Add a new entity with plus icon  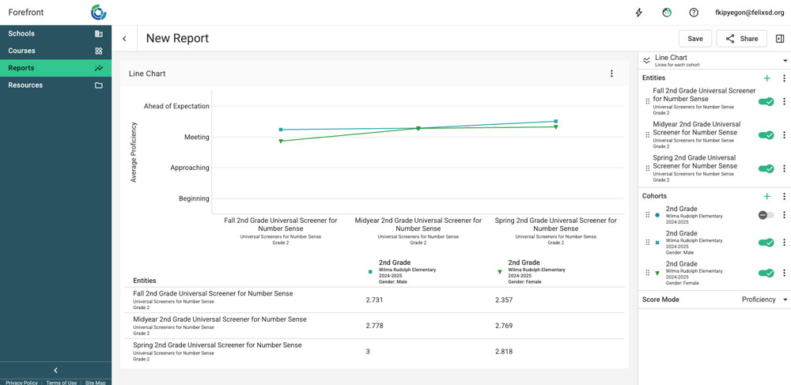[766, 78]
